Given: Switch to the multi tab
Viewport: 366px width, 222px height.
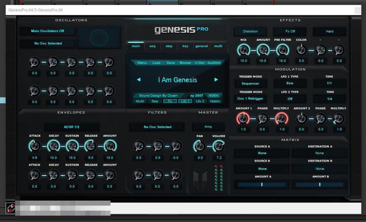Looking at the screenshot, I should click(218, 46).
